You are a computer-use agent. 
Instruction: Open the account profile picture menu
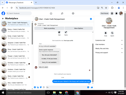click(x=121, y=13)
